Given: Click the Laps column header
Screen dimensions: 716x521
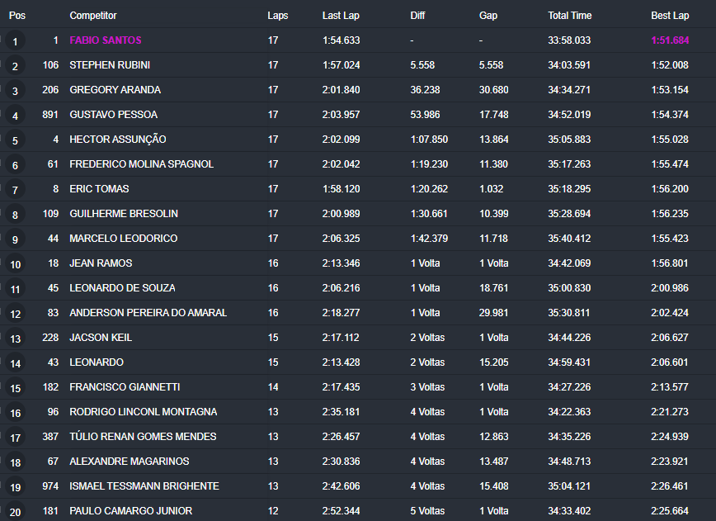Looking at the screenshot, I should [x=278, y=16].
